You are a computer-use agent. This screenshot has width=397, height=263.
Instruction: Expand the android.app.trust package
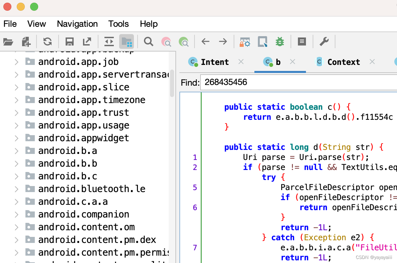(16, 113)
